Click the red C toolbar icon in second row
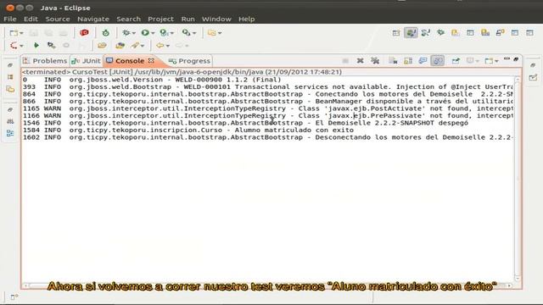543x305 pixels. 14,45
